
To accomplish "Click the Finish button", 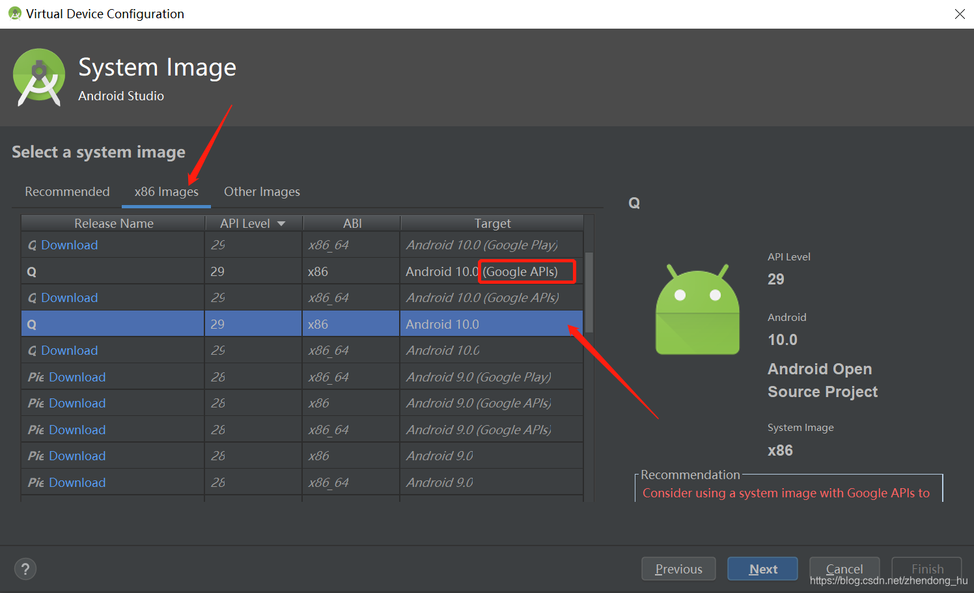I will (926, 568).
